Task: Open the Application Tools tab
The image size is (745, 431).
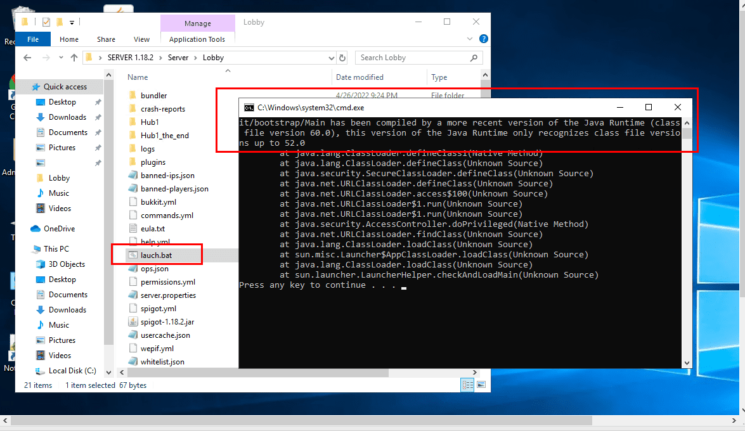Action: [197, 39]
